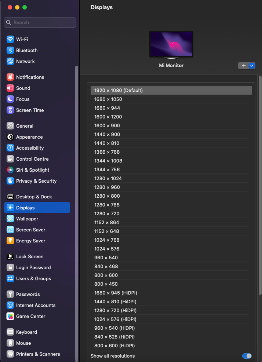
Task: Select 1024 × 768 resolution
Action: [171, 240]
